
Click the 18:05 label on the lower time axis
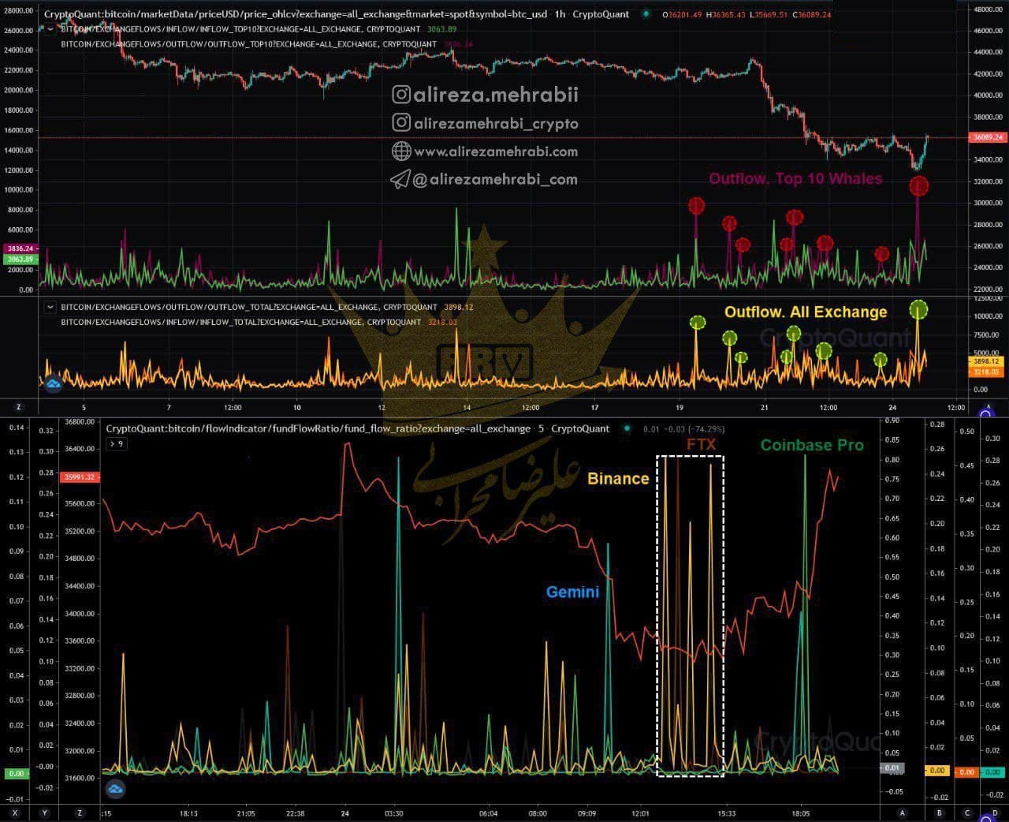801,813
